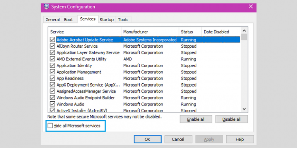The height and width of the screenshot is (148, 297).
Task: Click the vertical scrollbar thumb in services list
Action: pyautogui.click(x=244, y=37)
